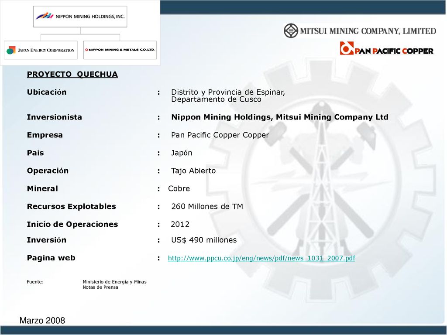Click the Recursos Explotables label
Image resolution: width=447 pixels, height=335 pixels.
point(71,206)
